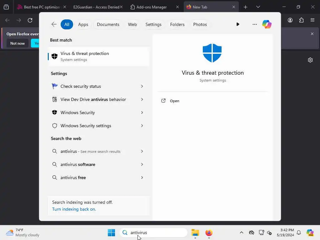Image resolution: width=320 pixels, height=240 pixels.
Task: Expand antivirus free web result chevron
Action: click(142, 177)
